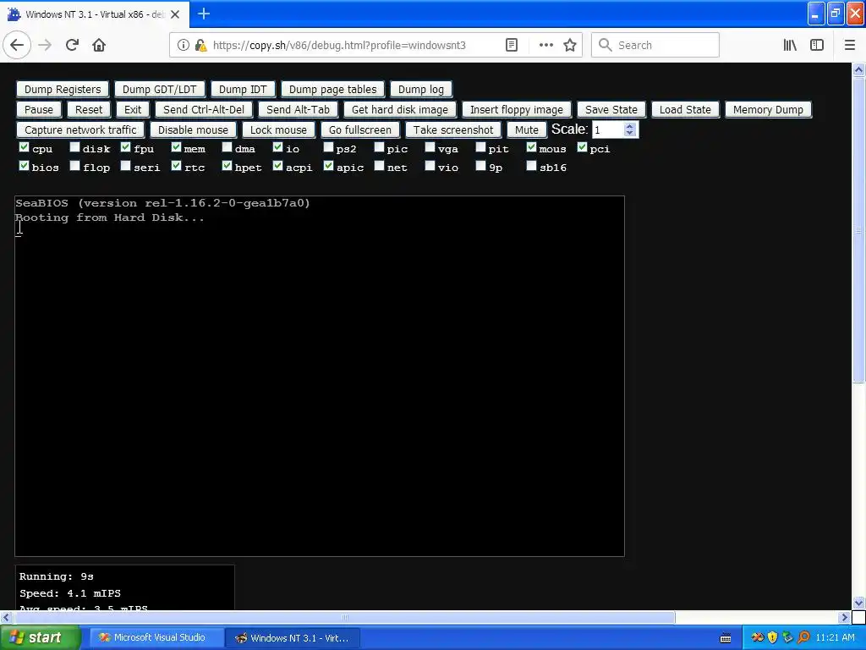Screen dimensions: 866x650
Task: Click Memory Dump button
Action: click(x=768, y=109)
